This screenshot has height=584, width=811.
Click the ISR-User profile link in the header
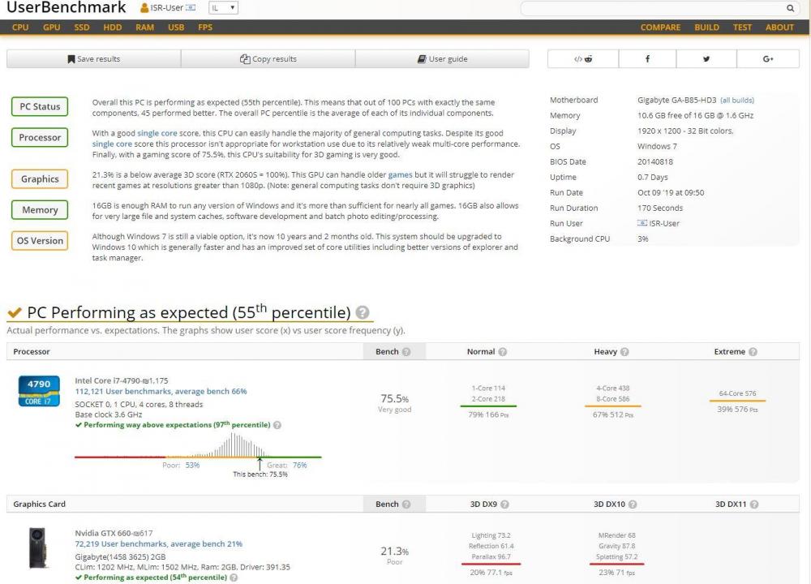tap(168, 8)
